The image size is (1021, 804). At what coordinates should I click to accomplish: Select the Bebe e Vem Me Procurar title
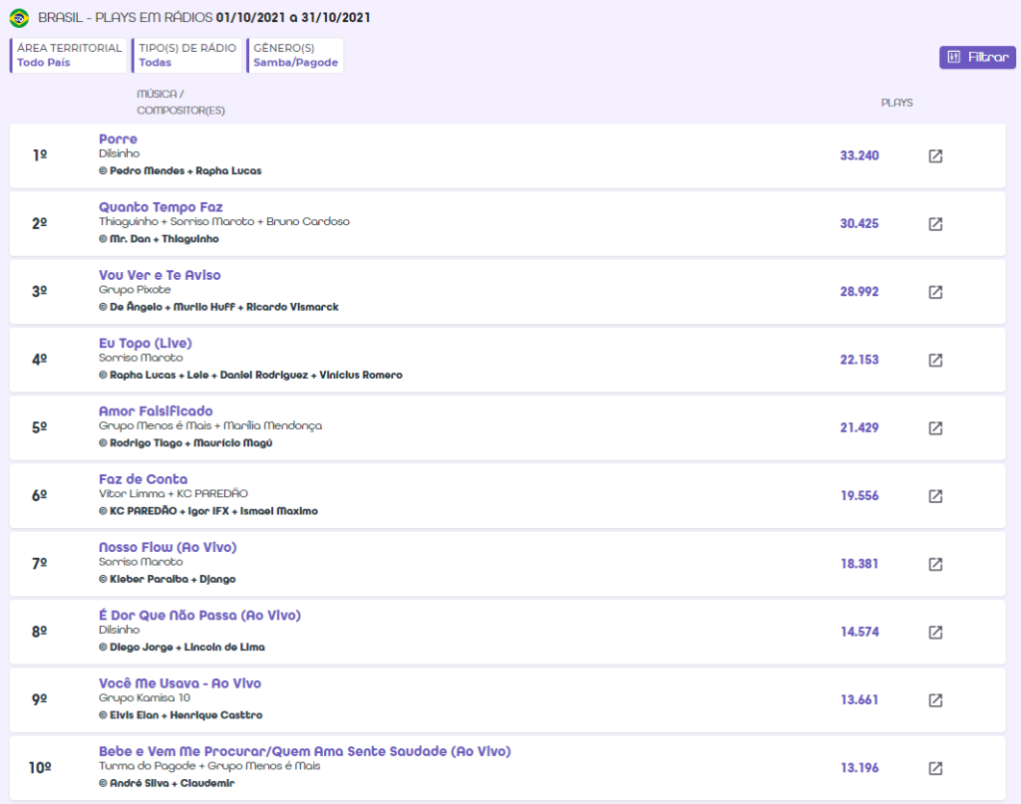point(304,751)
